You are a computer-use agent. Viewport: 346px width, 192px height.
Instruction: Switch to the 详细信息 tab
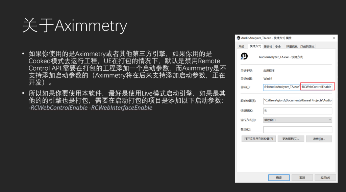coord(292,47)
